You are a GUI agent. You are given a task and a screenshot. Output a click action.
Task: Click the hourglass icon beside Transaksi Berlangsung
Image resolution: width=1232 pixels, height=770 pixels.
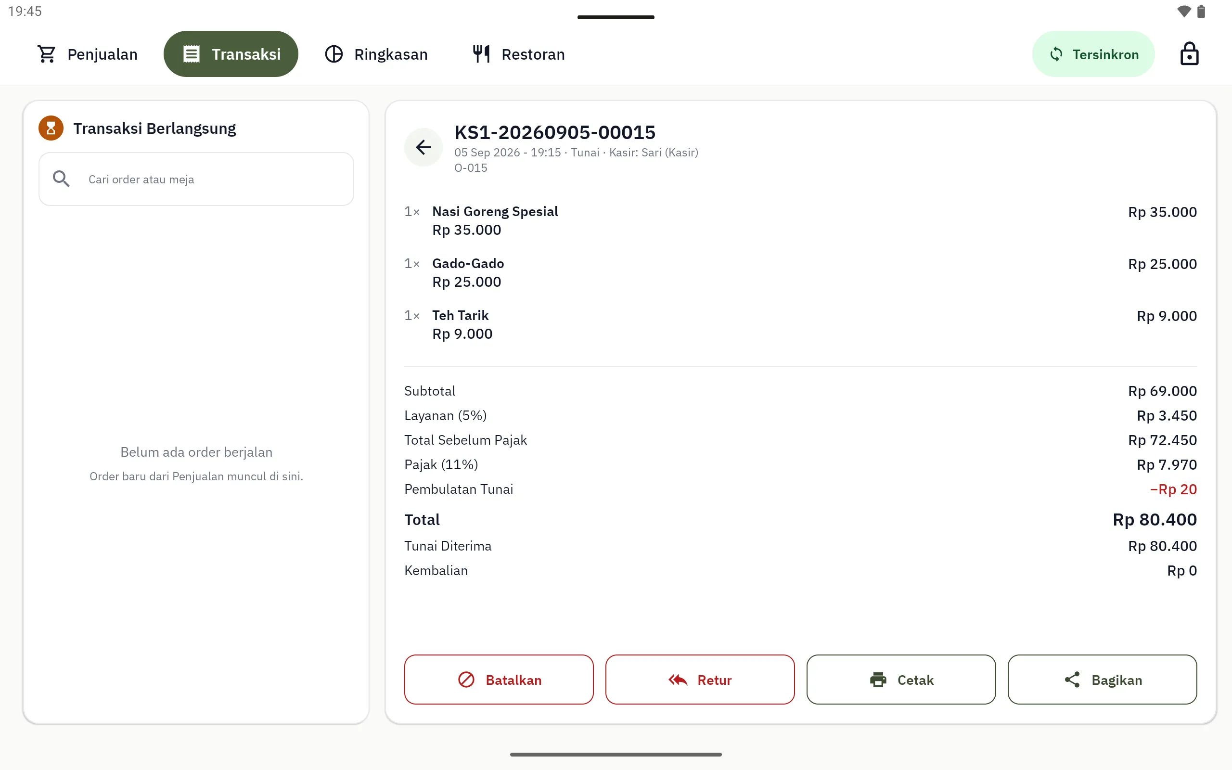click(51, 128)
